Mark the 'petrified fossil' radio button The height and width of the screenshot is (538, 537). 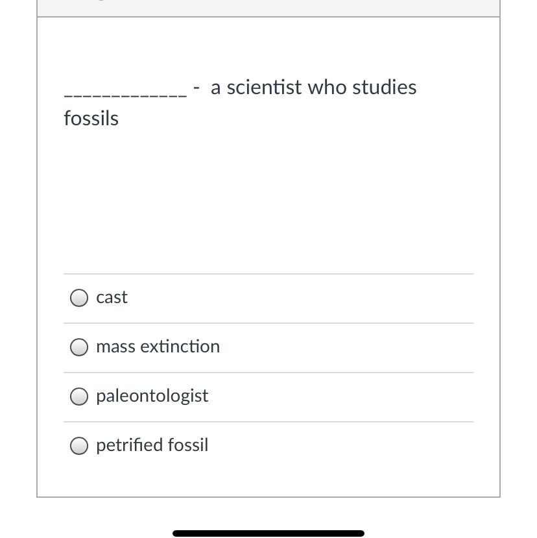click(79, 446)
